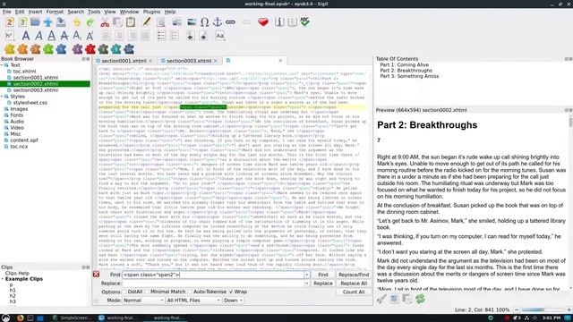573x322 pixels.
Task: Click the Count All button
Action: [354, 292]
